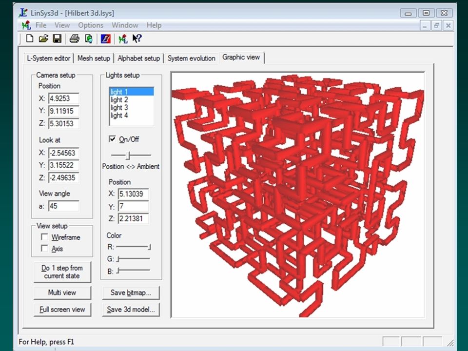468x351 pixels.
Task: Open the Help menu
Action: [154, 25]
